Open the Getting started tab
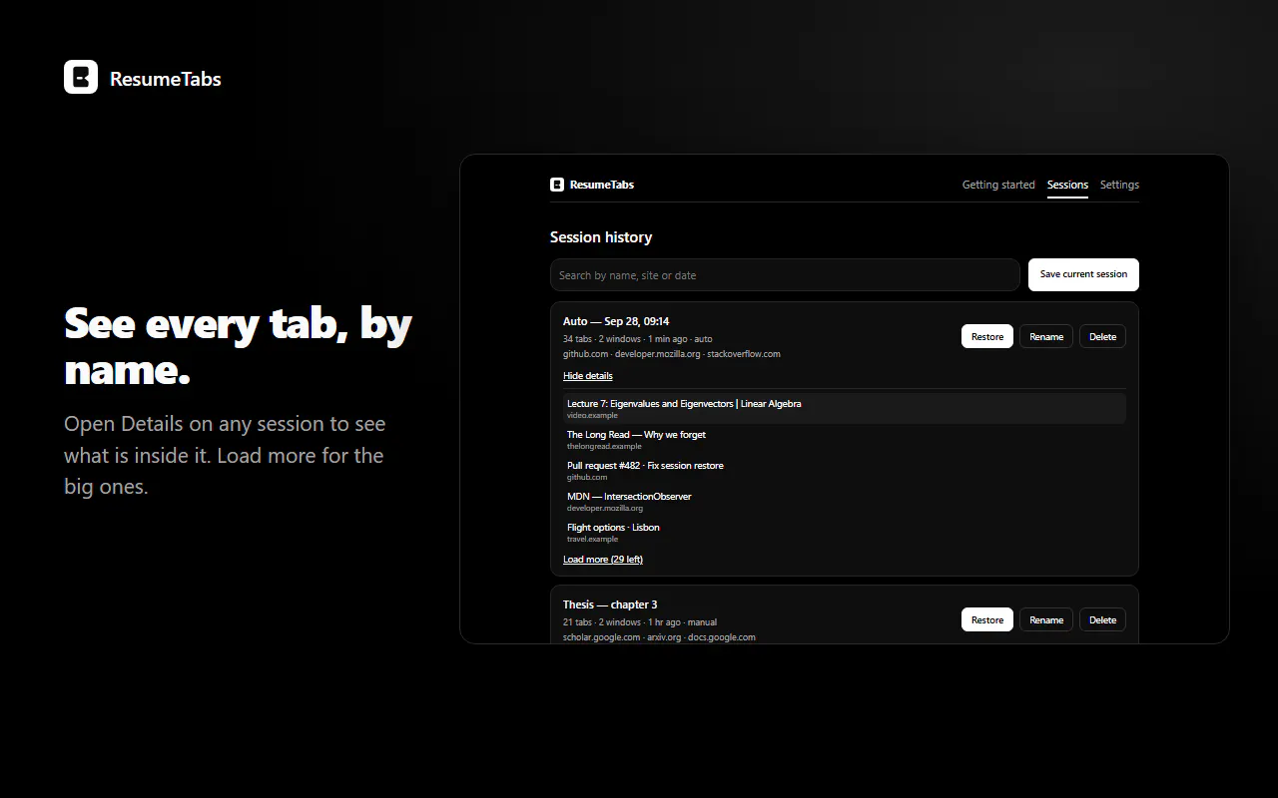The height and width of the screenshot is (798, 1278). coord(998,185)
